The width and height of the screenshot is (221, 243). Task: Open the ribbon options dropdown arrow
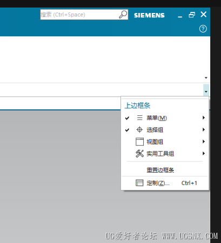click(206, 78)
